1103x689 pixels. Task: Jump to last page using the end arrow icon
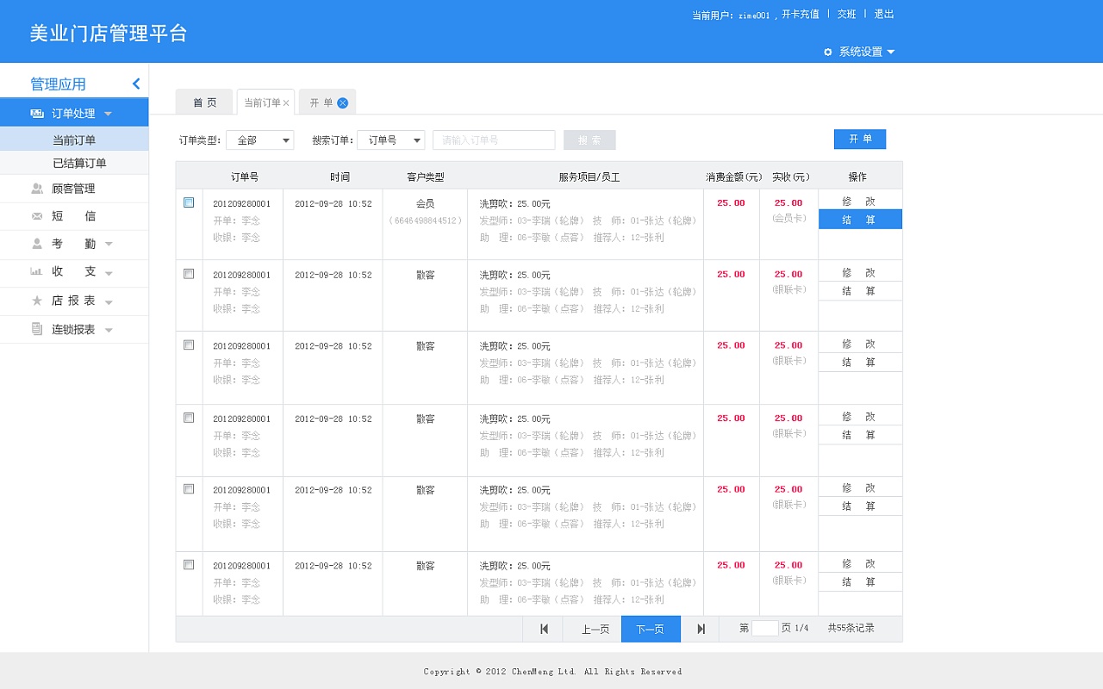pyautogui.click(x=700, y=629)
